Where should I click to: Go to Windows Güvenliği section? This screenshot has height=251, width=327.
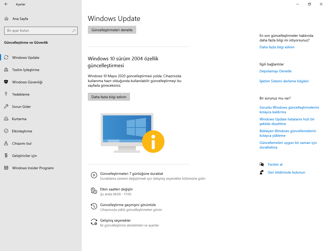click(x=41, y=82)
